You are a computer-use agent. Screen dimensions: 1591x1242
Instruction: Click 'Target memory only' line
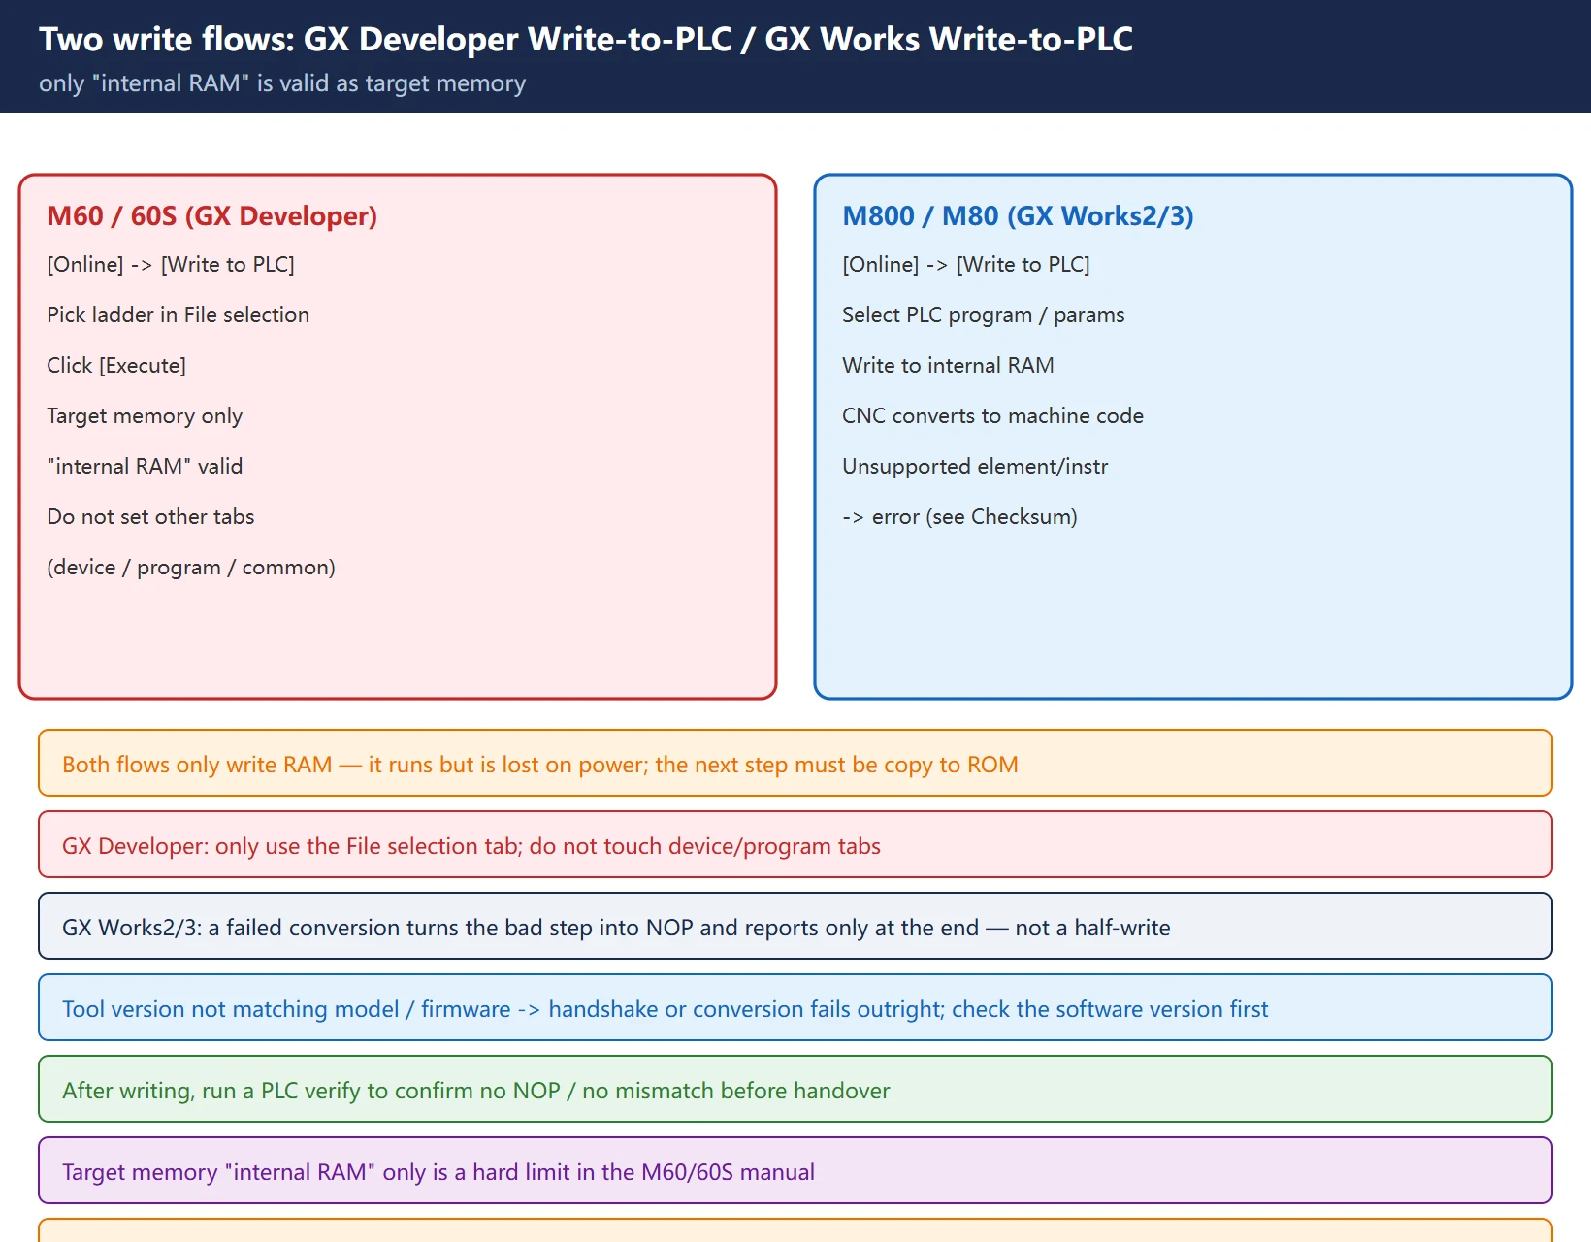pos(145,415)
